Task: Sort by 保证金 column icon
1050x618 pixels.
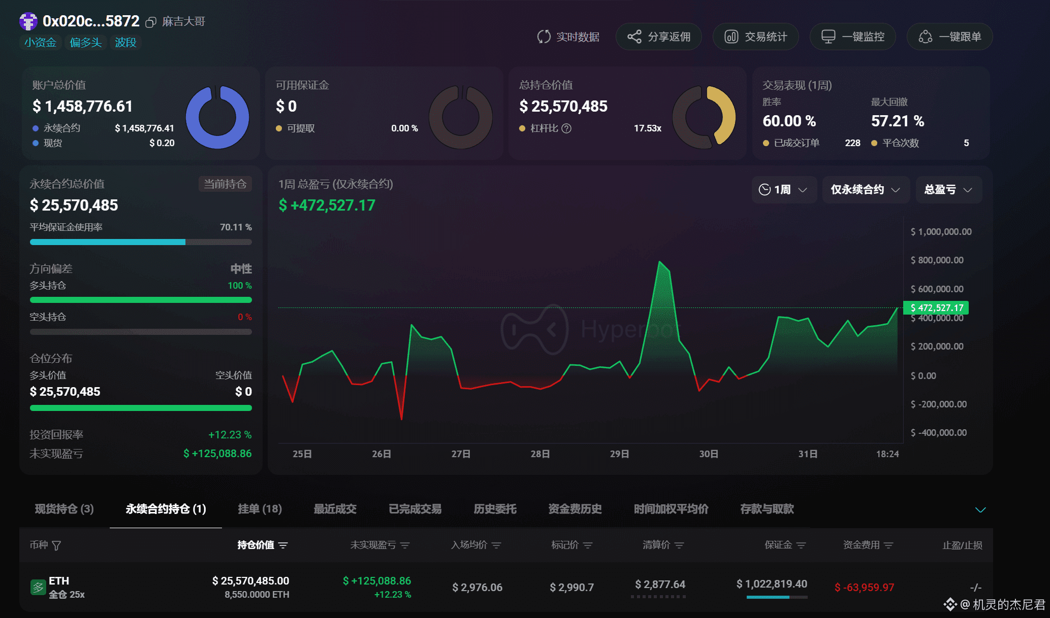Action: click(x=801, y=545)
